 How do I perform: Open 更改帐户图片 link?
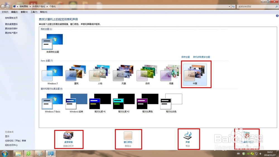click(x=11, y=33)
